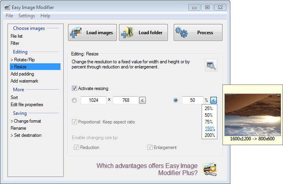The width and height of the screenshot is (283, 184).
Task: Open the Help menu
Action: (45, 16)
